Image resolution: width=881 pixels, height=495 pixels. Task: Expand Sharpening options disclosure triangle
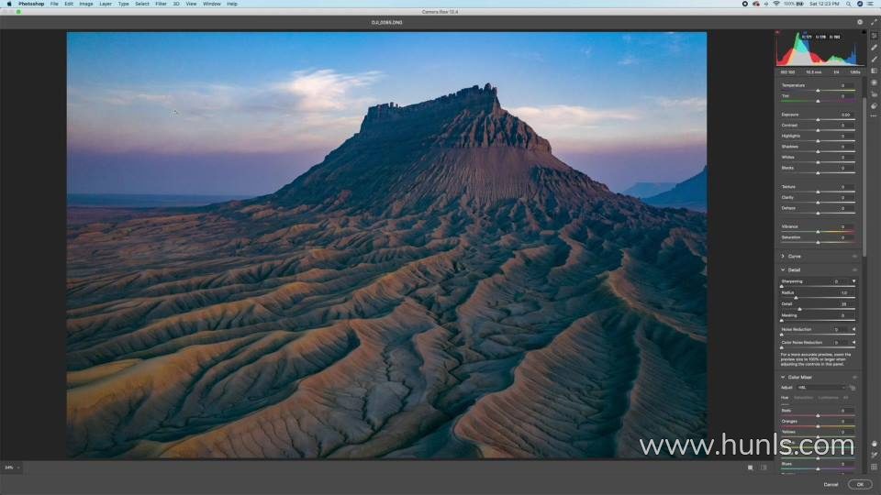[x=853, y=281]
